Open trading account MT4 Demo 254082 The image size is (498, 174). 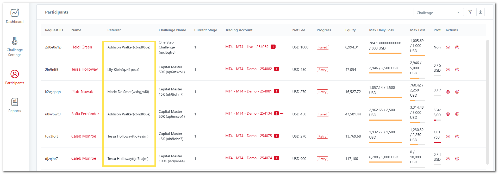(x=248, y=69)
